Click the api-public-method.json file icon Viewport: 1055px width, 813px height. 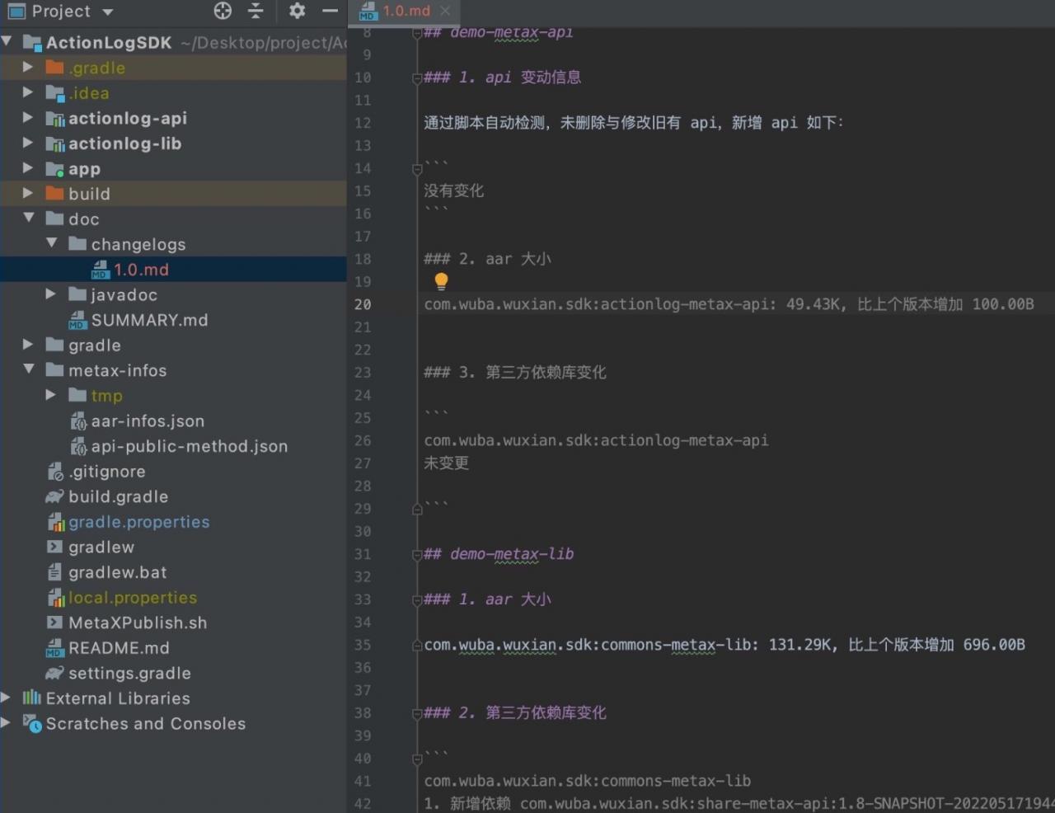point(78,447)
